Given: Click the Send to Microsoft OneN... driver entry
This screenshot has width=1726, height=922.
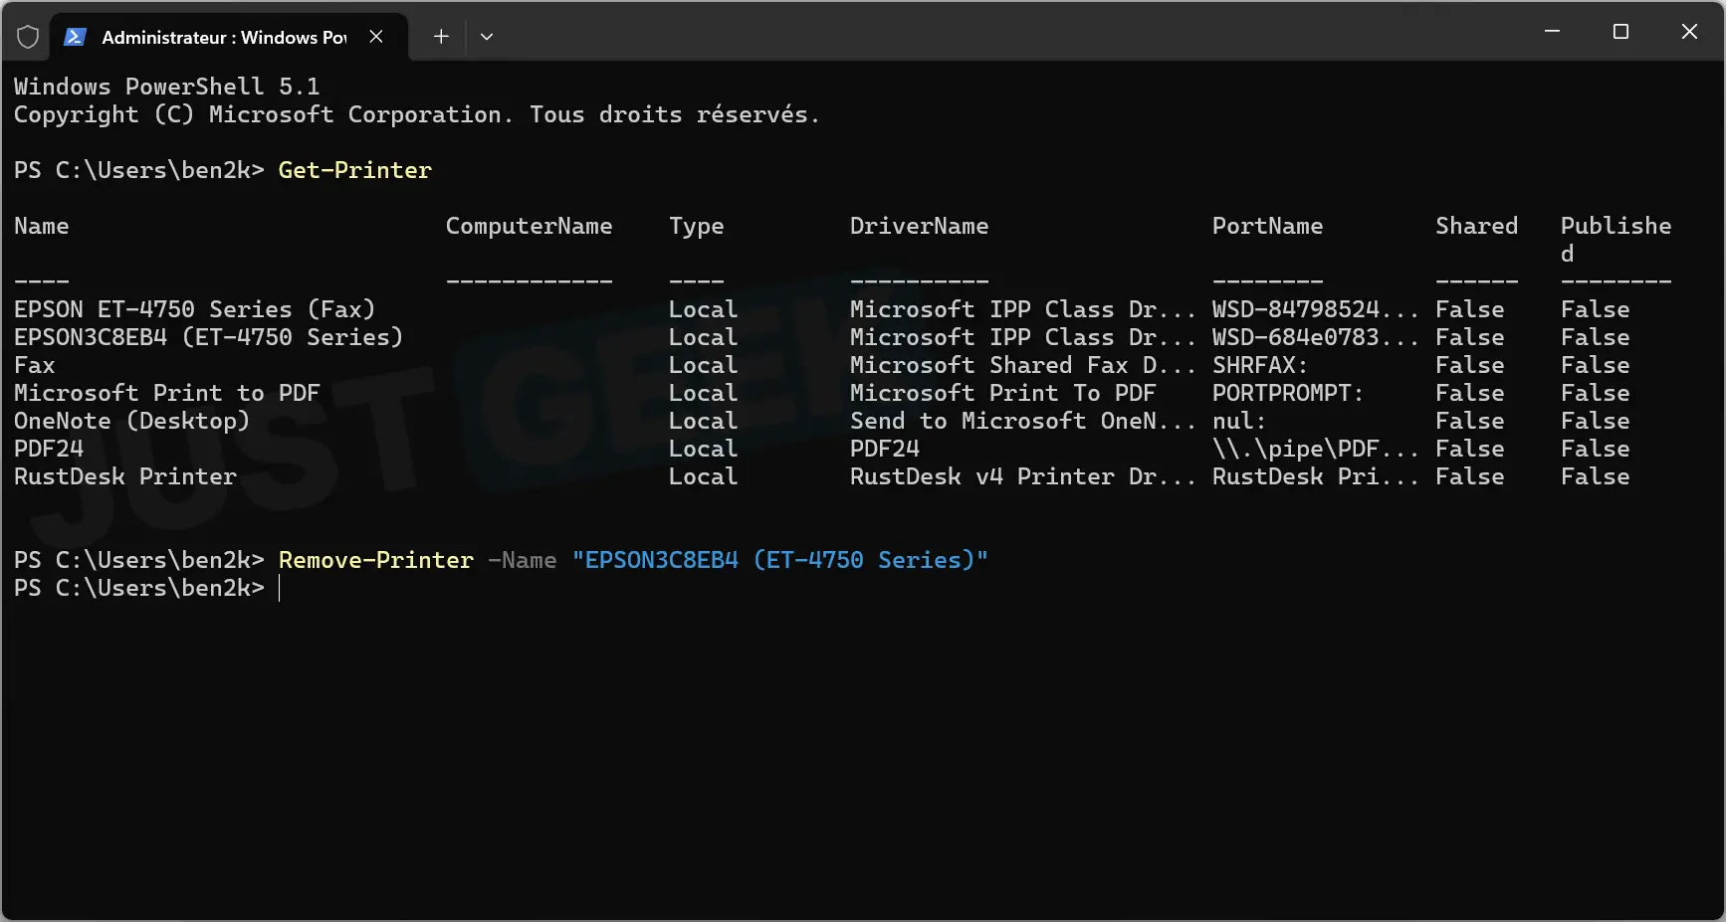Looking at the screenshot, I should click(1023, 421).
